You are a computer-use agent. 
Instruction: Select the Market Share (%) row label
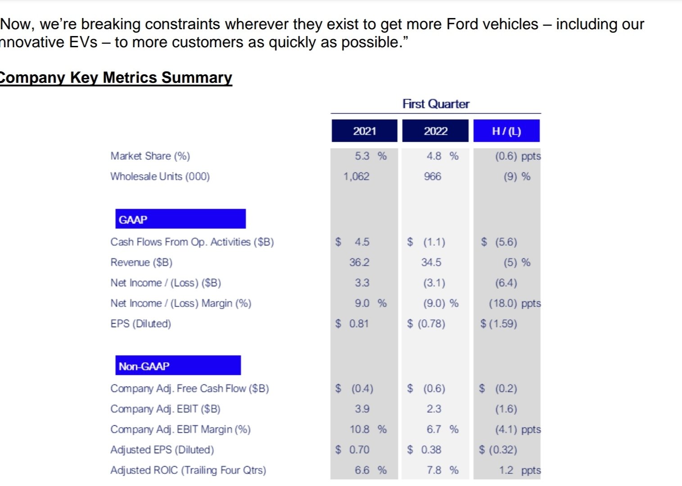pyautogui.click(x=150, y=156)
